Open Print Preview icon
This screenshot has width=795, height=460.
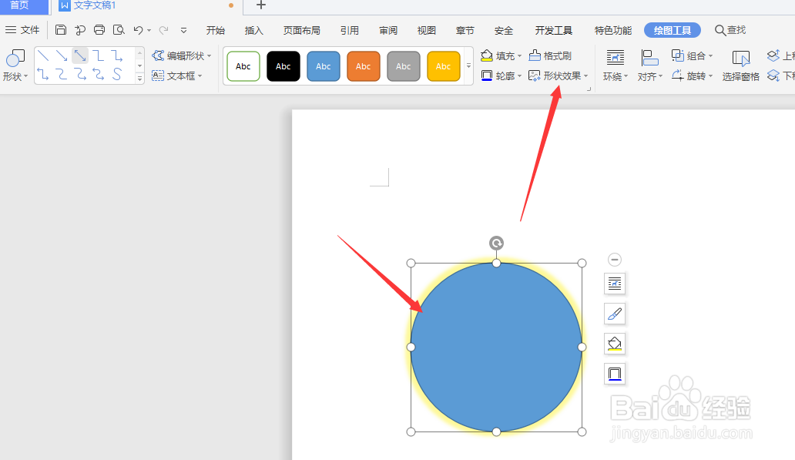119,30
